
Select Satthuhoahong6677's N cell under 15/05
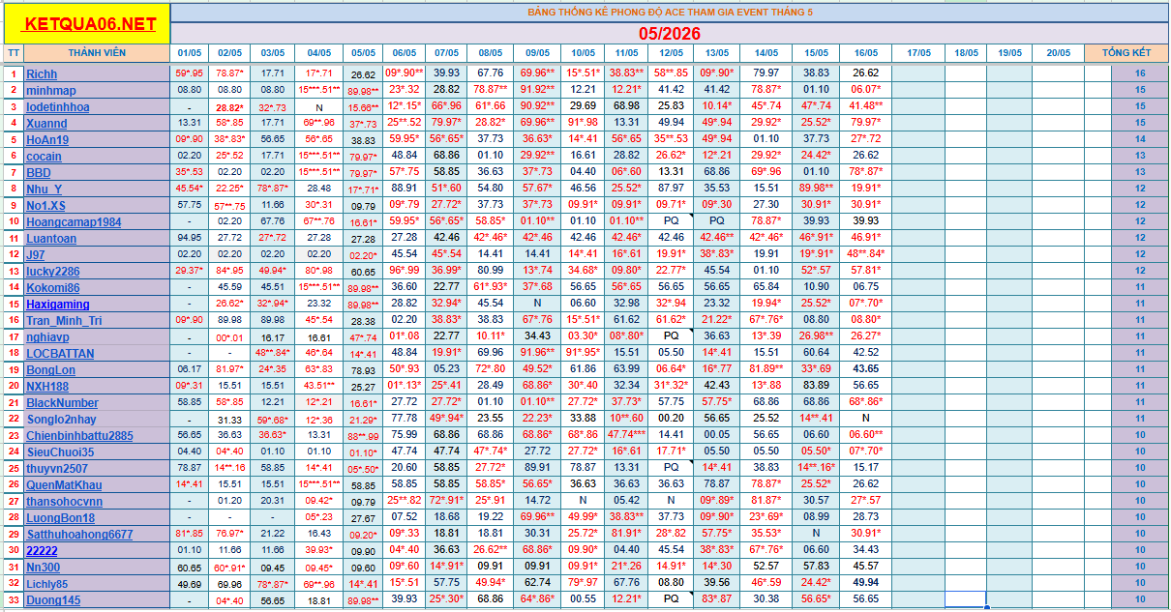817,534
